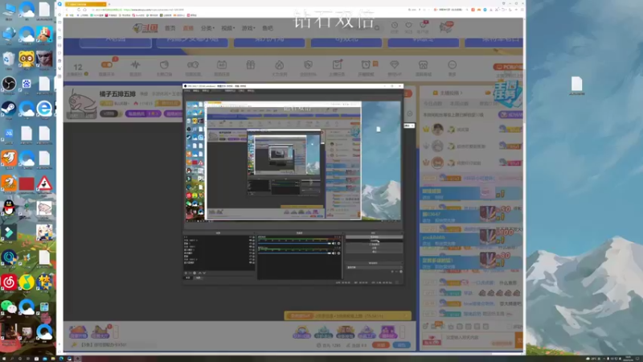Expand the 分类 dropdown in Douyu header
643x362 pixels.
(x=207, y=28)
